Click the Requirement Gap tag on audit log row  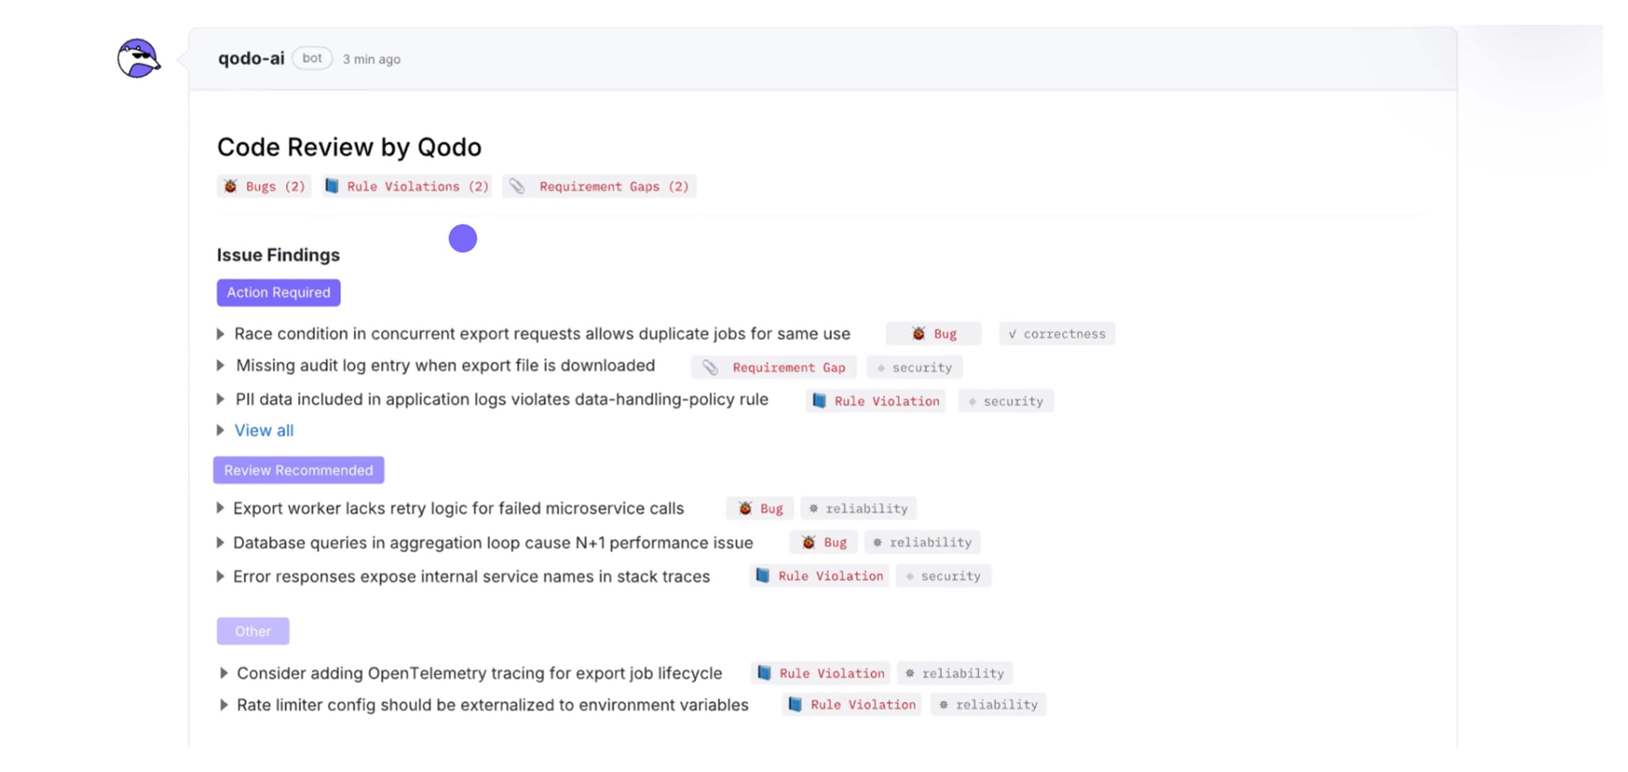coord(774,367)
